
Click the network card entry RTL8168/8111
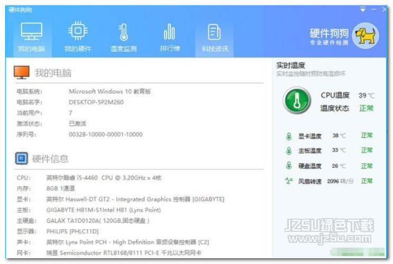click(x=124, y=253)
